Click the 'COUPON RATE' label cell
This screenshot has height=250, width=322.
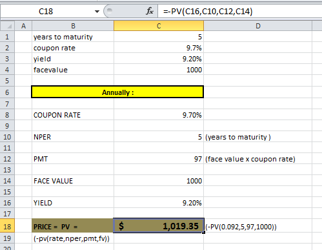(x=73, y=115)
